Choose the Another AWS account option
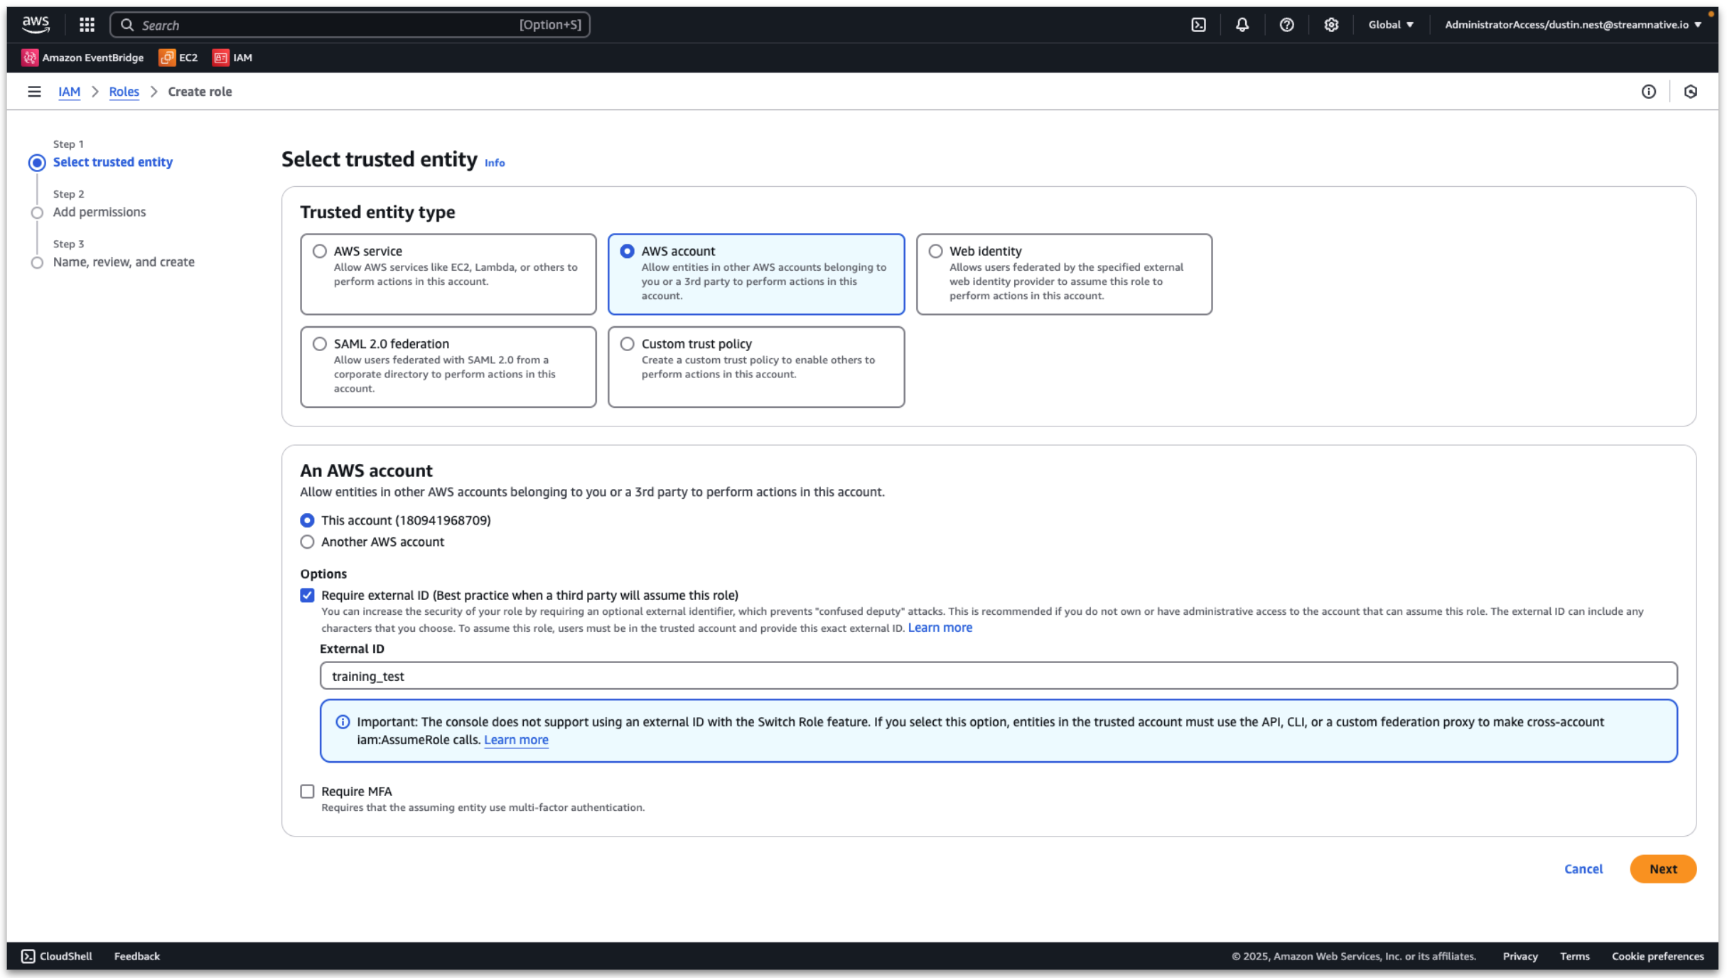This screenshot has width=1727, height=978. [307, 542]
